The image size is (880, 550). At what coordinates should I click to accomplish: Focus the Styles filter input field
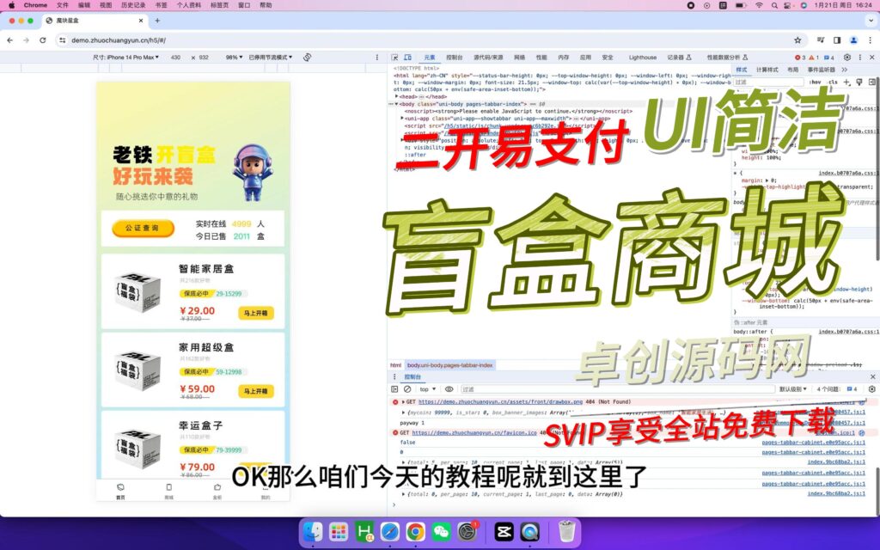(x=769, y=82)
